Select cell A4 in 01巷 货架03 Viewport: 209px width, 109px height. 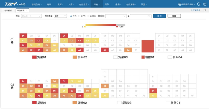tap(128, 50)
